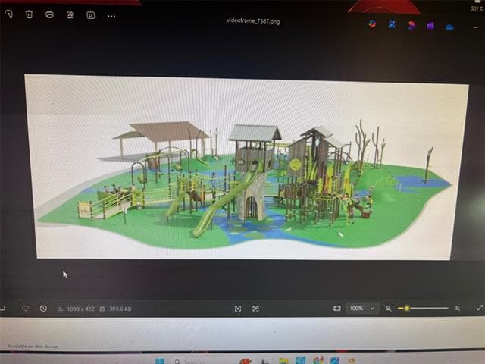Zoom out with the minus magnifier icon
The width and height of the screenshot is (485, 364).
click(x=389, y=309)
